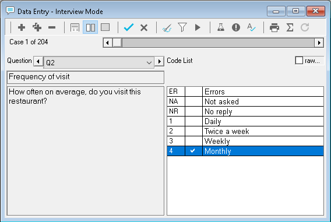Open the filter funnel tool
This screenshot has height=222, width=331.
182,27
